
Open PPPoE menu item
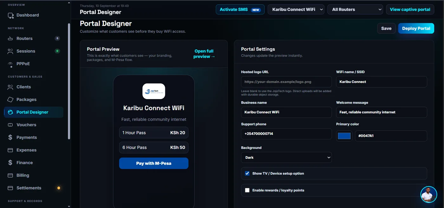(34, 64)
